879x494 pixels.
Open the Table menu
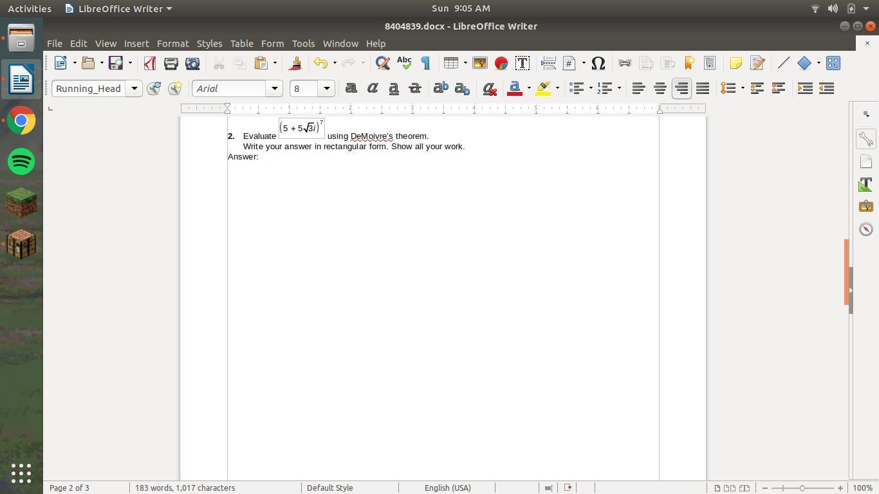(x=241, y=44)
